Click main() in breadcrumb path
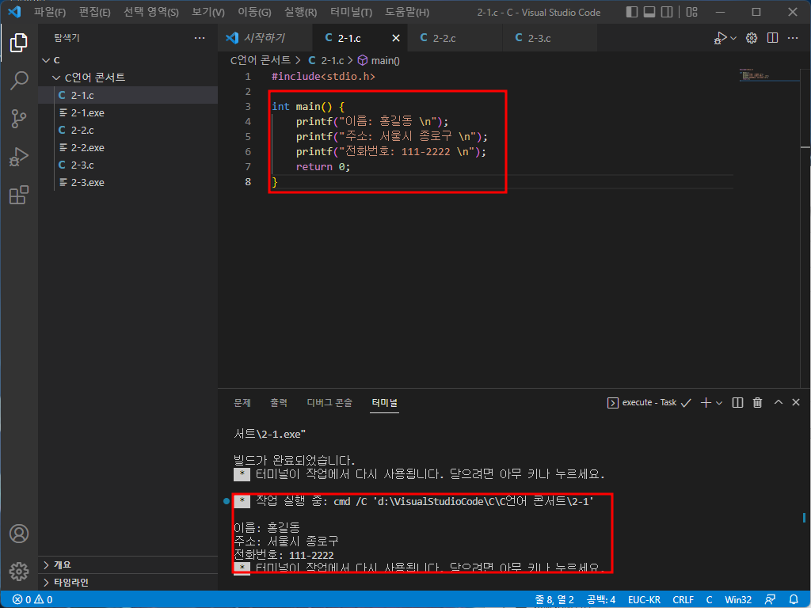 [379, 60]
